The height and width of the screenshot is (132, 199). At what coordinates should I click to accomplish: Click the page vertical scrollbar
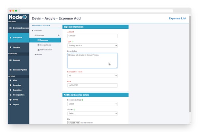pos(190,64)
